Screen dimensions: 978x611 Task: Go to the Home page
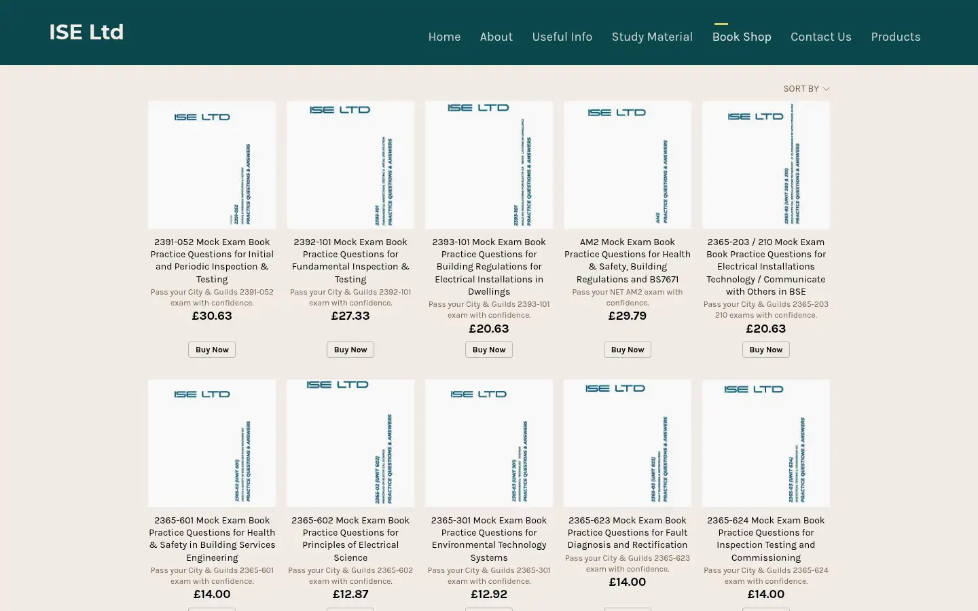[x=444, y=37]
